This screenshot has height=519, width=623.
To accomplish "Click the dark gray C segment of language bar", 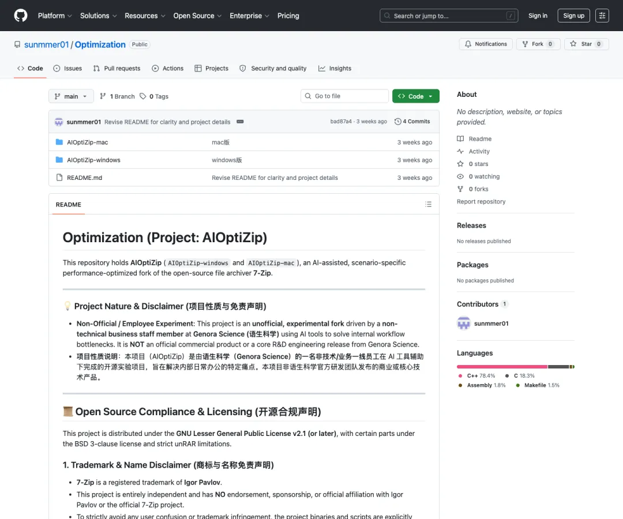I will (x=558, y=367).
